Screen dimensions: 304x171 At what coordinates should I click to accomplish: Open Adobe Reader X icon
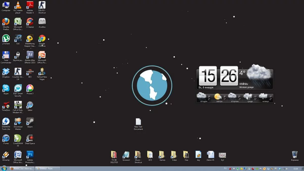(30, 7)
